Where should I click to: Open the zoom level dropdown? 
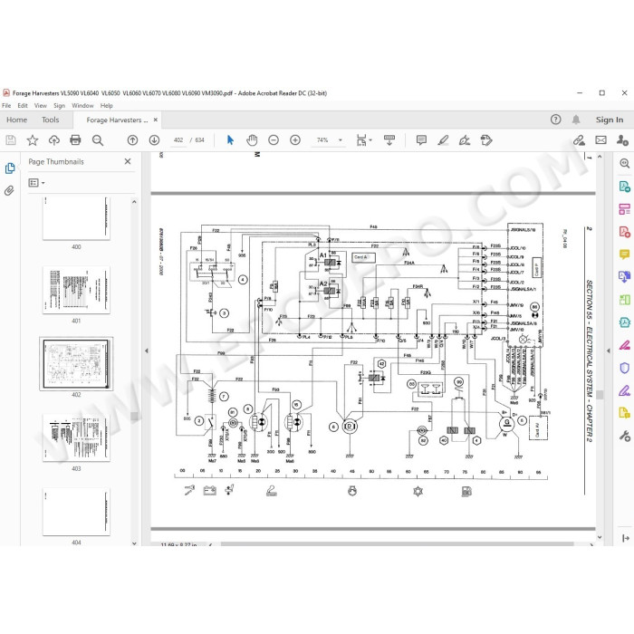pos(340,140)
